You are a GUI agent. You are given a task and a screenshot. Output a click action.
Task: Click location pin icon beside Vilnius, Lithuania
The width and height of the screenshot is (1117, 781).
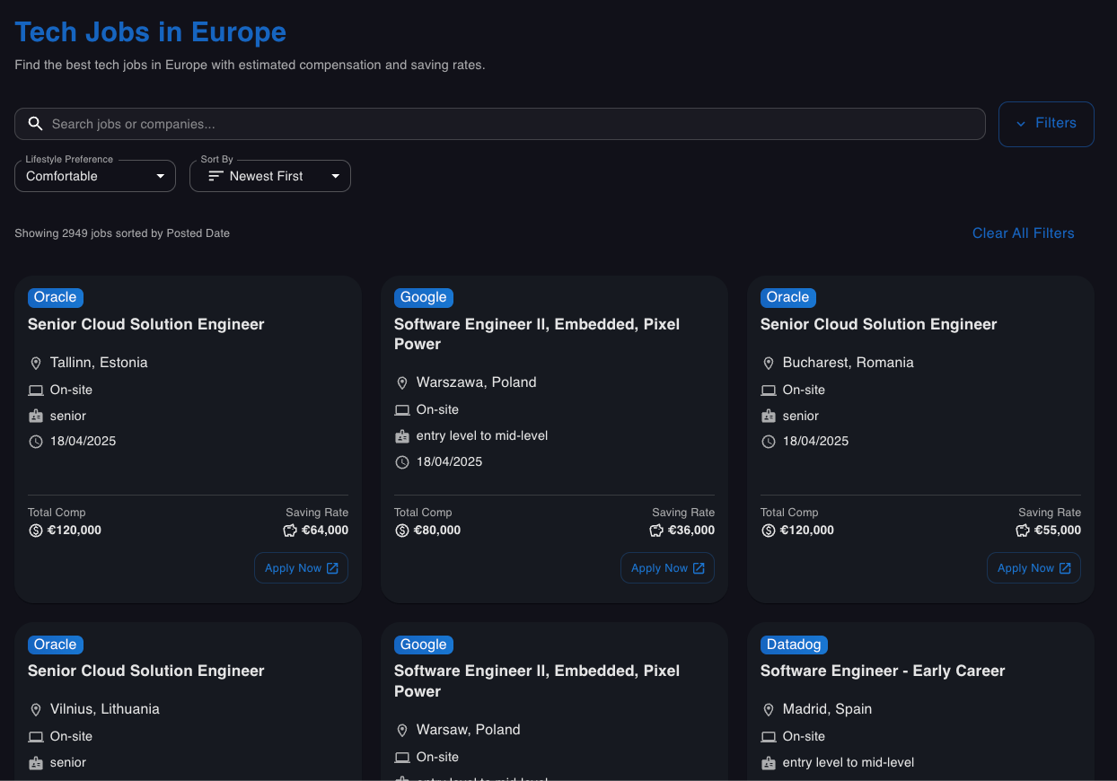tap(36, 710)
